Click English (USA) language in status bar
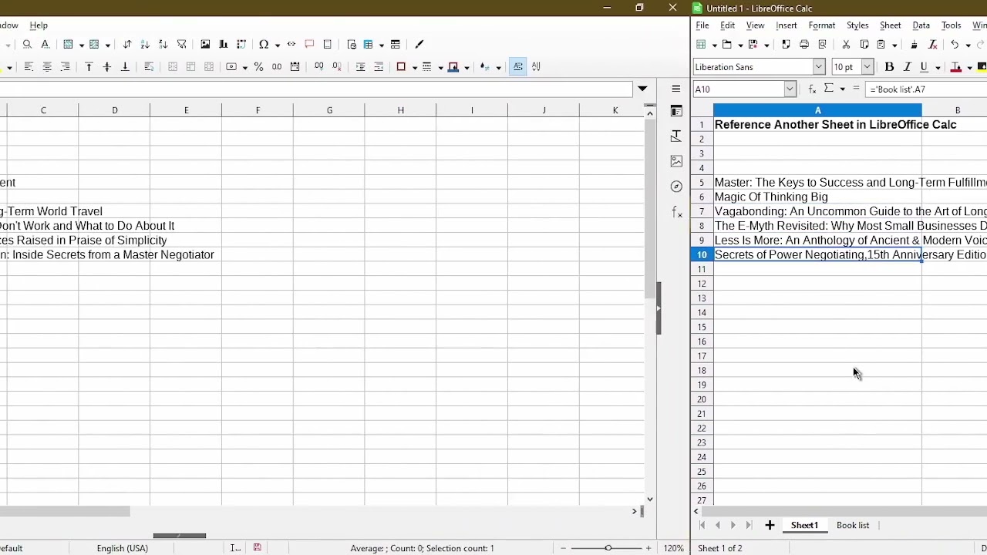987x555 pixels. (x=122, y=548)
